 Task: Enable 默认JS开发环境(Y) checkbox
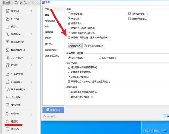pyautogui.click(x=69, y=97)
